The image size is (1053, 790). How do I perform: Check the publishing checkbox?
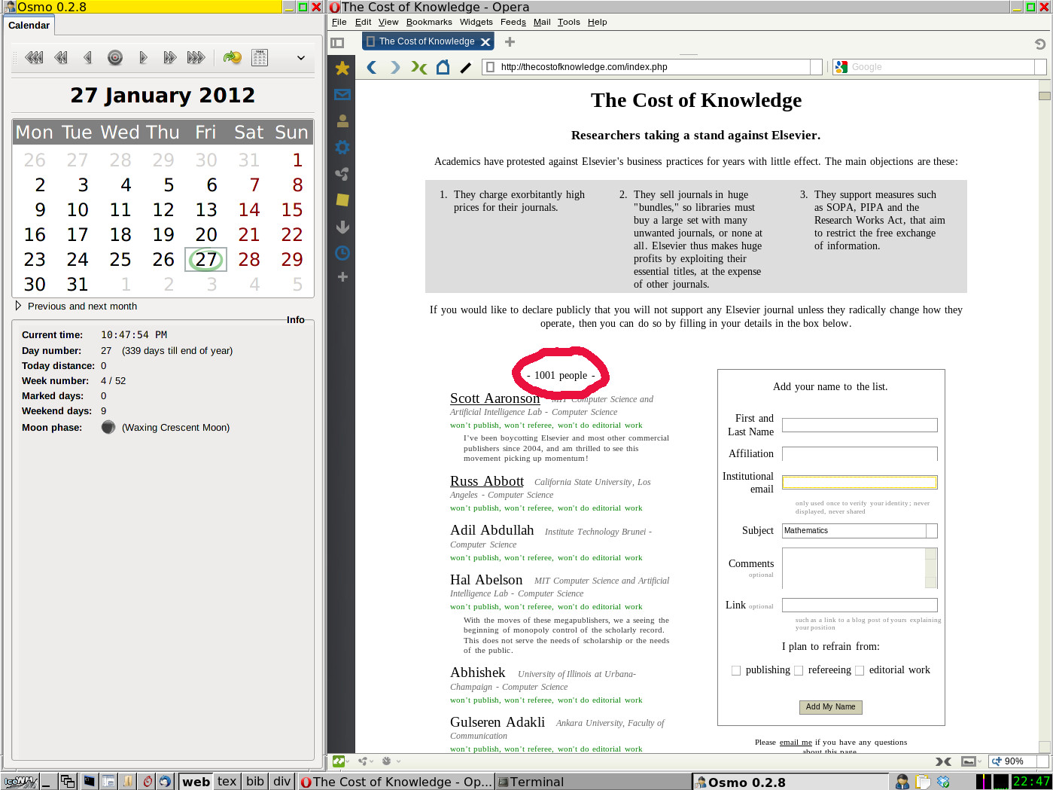(736, 670)
